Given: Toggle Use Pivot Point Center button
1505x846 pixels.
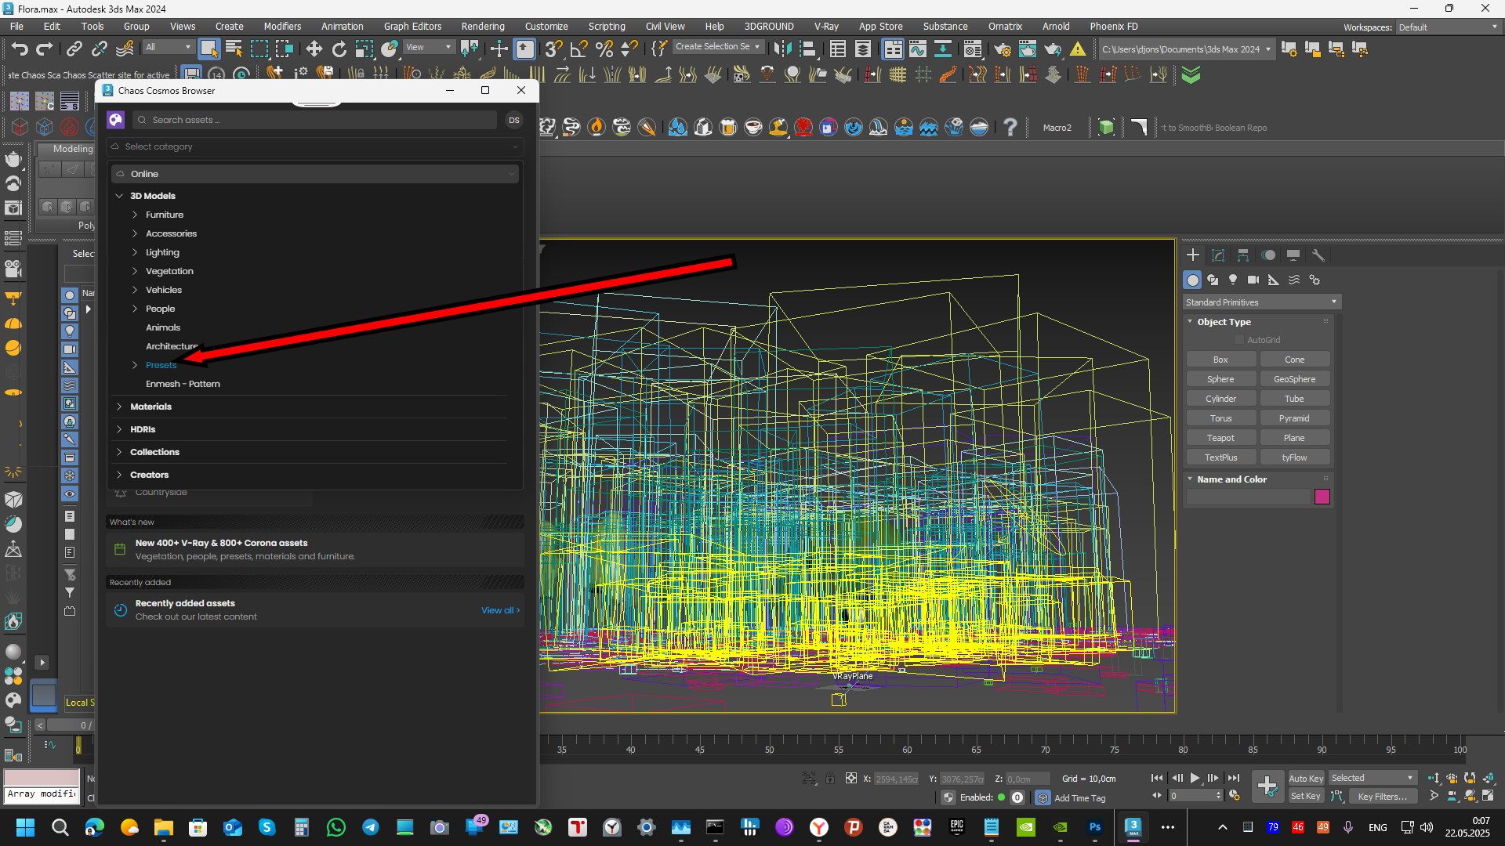Looking at the screenshot, I should 469,49.
